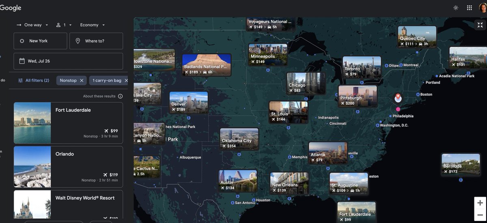Open the Economy cabin class dropdown
487x223 pixels.
pos(92,25)
